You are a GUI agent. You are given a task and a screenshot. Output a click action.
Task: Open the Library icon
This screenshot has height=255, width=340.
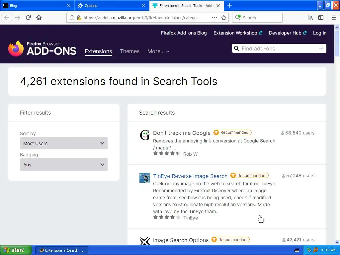[x=310, y=18]
